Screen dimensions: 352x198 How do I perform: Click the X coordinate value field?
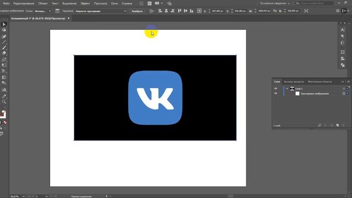click(x=217, y=11)
